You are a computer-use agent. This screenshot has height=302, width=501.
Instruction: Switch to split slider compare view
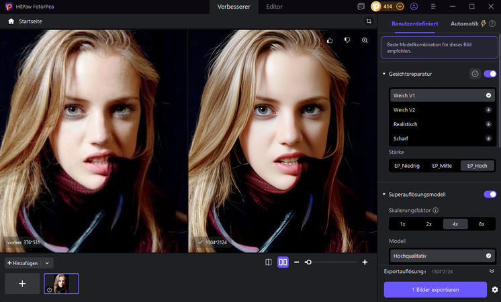coord(269,262)
